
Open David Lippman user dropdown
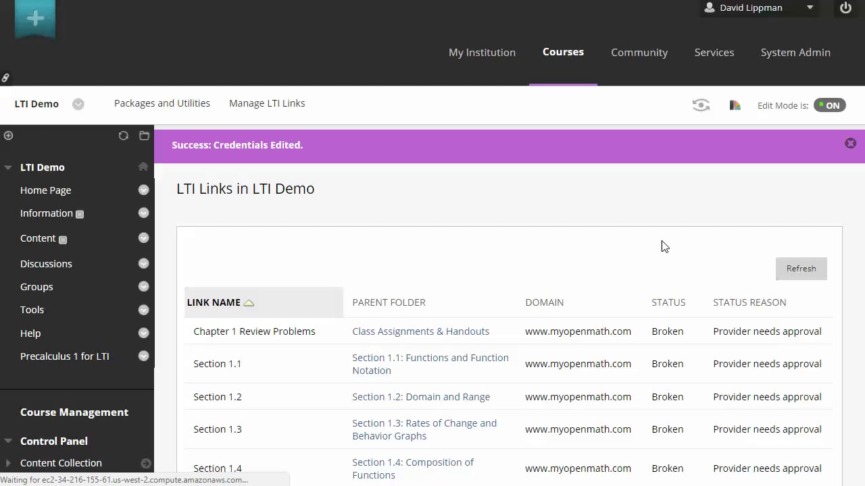click(x=810, y=8)
